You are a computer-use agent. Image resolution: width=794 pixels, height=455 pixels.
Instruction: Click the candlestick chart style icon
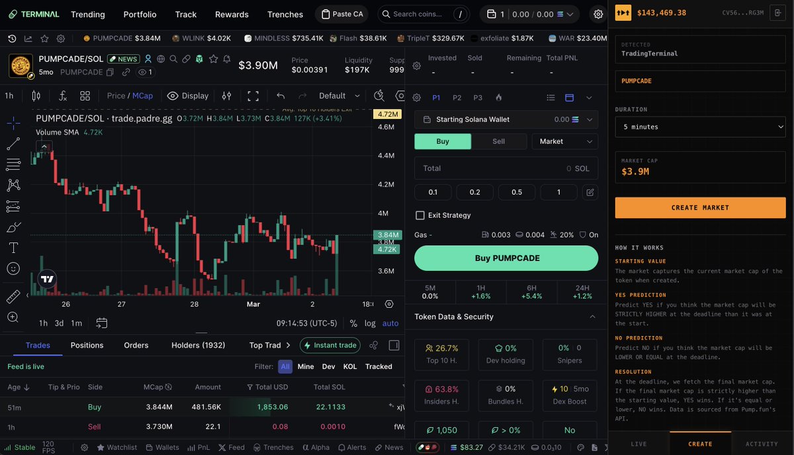[36, 96]
